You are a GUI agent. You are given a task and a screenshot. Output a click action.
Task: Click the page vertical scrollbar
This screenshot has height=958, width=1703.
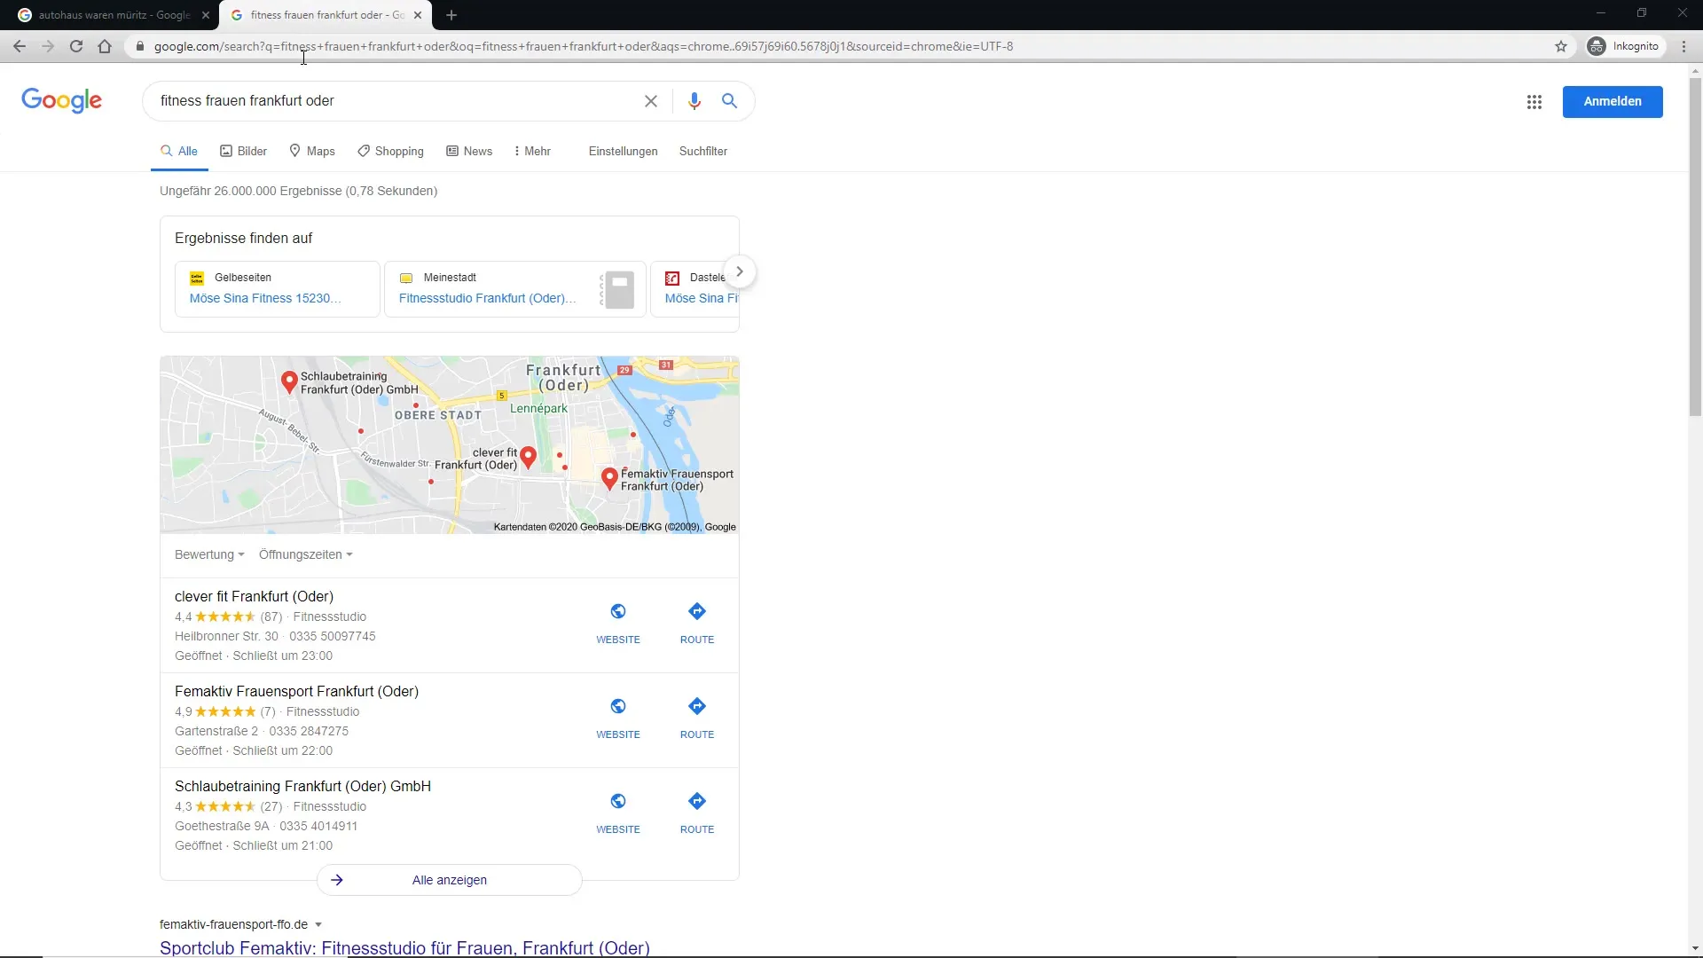1695,248
